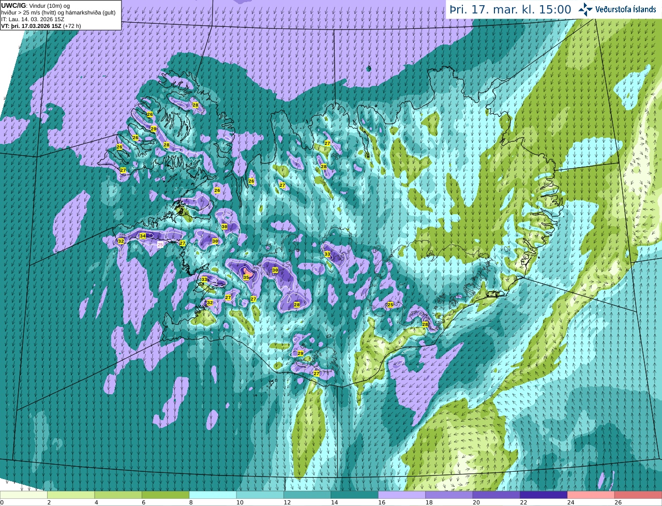Pick the above-26 m/s salmon swatch
Image resolution: width=662 pixels, height=506 pixels.
[638, 495]
